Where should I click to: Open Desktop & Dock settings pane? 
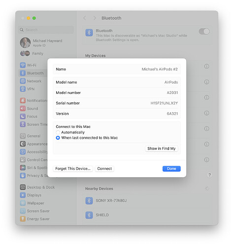37,187
